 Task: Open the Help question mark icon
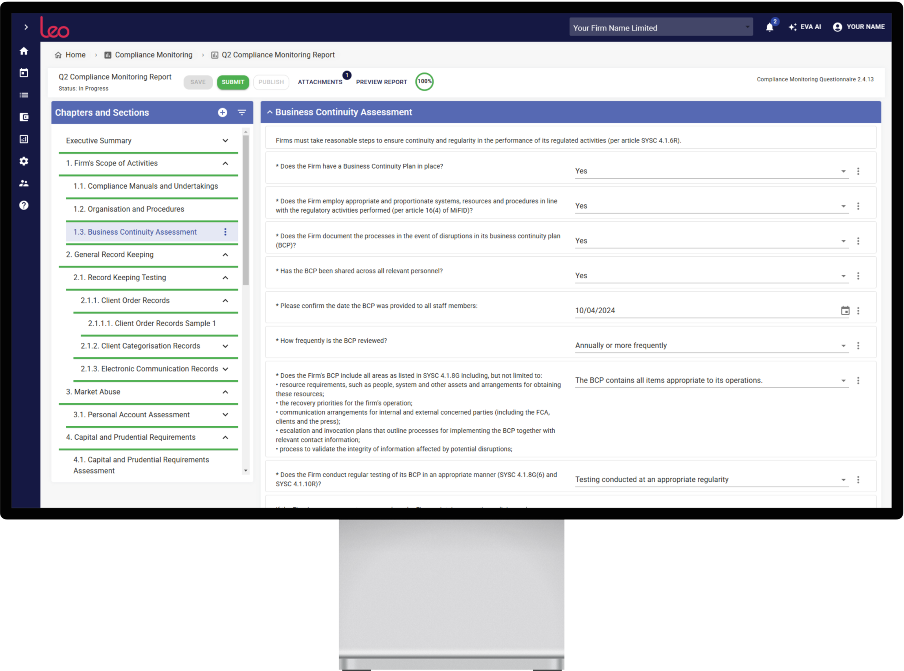[x=23, y=205]
